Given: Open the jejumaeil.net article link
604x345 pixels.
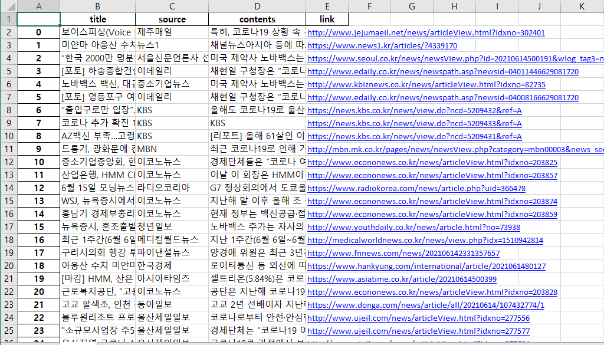Looking at the screenshot, I should coord(426,32).
